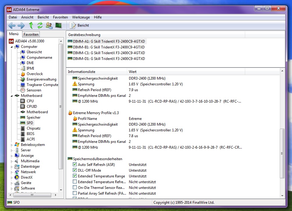Click the Bericht report toolbar button
The height and width of the screenshot is (211, 292).
[x=79, y=25]
